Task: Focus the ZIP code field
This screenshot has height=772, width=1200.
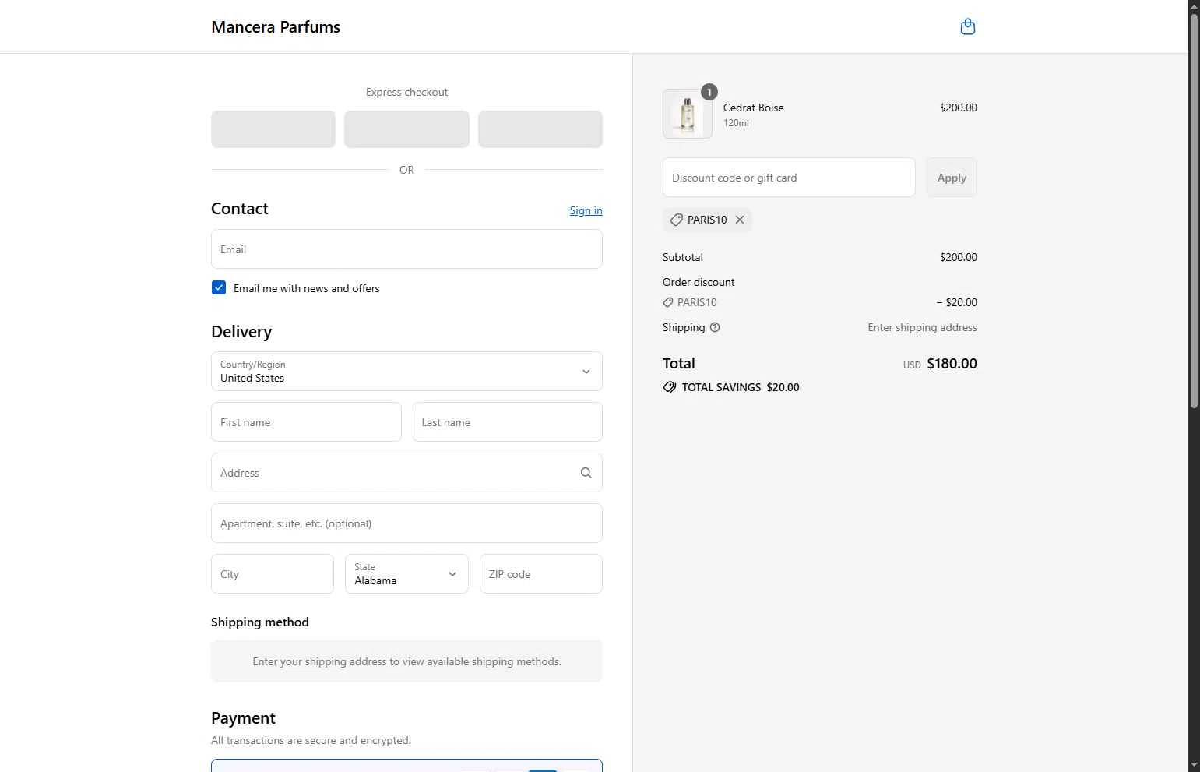Action: click(x=541, y=574)
